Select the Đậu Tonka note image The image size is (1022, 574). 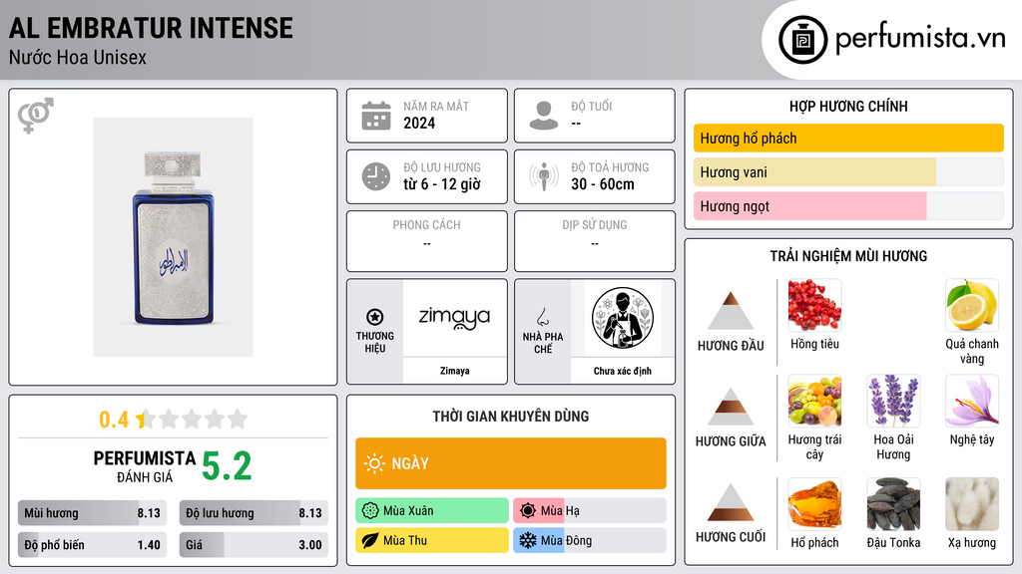pyautogui.click(x=893, y=503)
